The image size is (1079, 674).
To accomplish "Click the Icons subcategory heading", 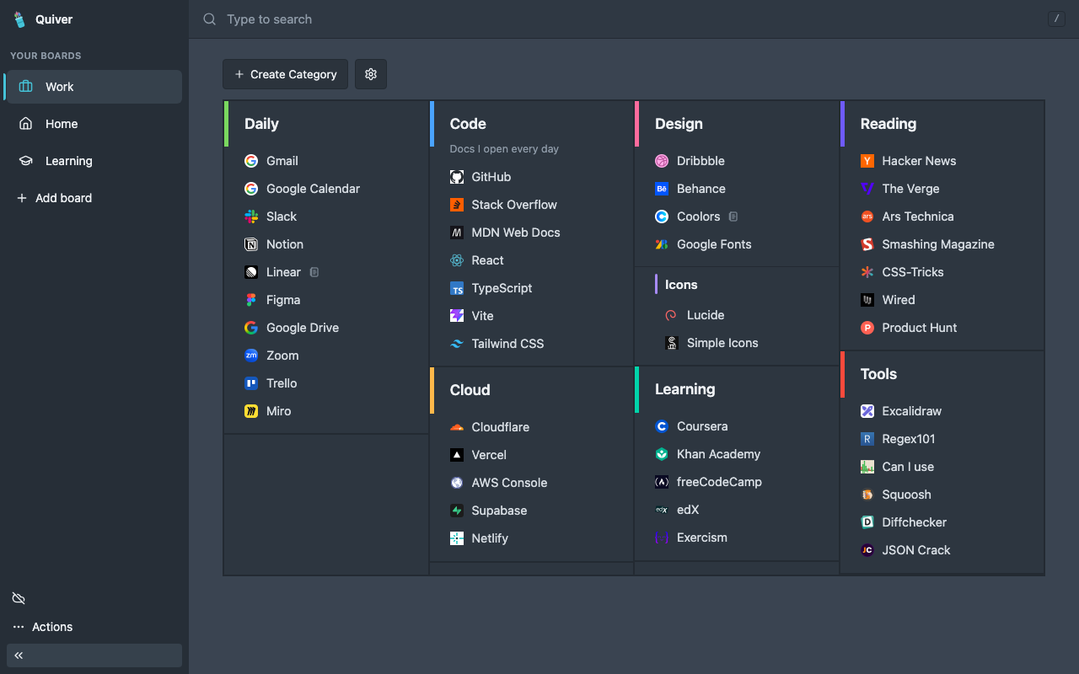I will click(681, 285).
